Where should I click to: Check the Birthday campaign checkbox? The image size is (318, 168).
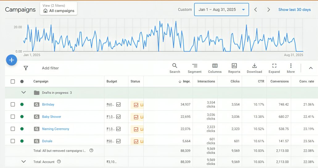tap(13, 104)
